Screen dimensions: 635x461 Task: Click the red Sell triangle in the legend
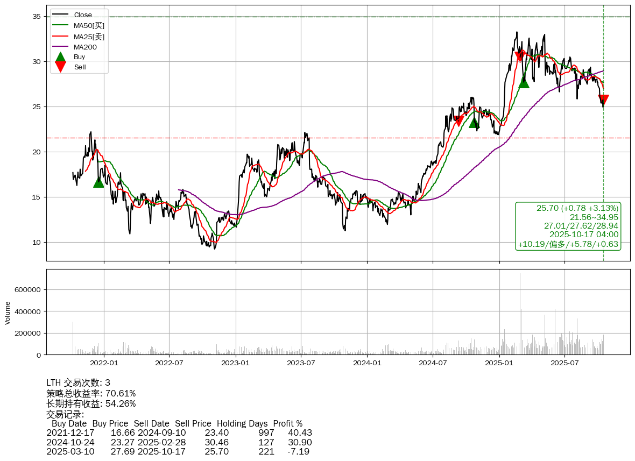click(61, 67)
